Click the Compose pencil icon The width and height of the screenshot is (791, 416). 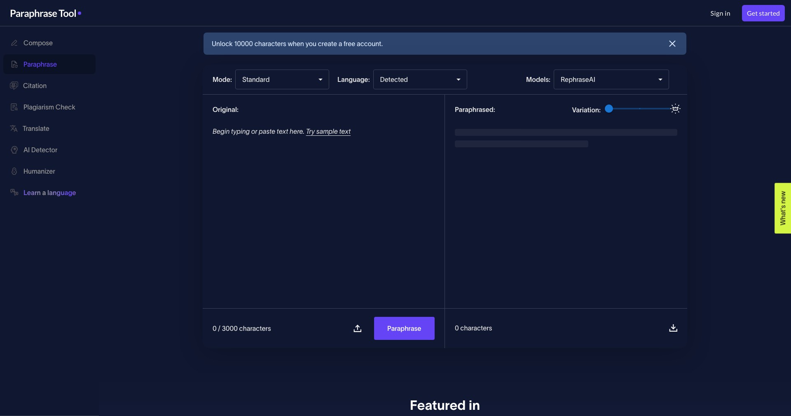point(14,43)
